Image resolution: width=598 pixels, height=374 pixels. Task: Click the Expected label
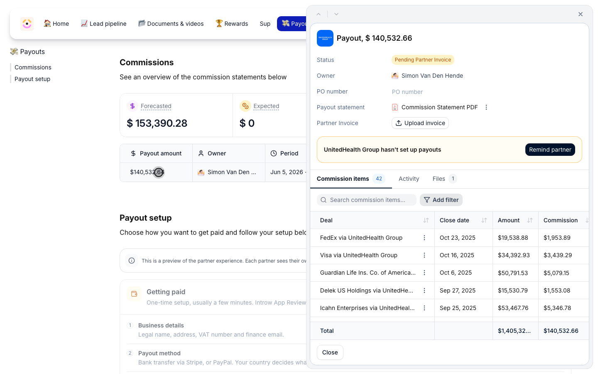(266, 106)
